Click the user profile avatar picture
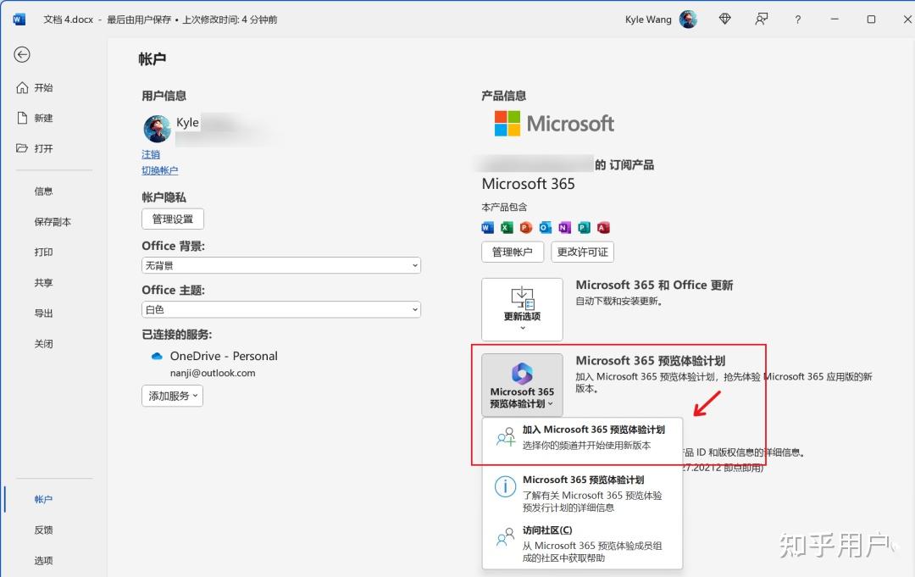Viewport: 915px width, 577px height. (157, 128)
